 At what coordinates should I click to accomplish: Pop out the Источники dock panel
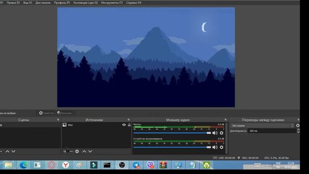[129, 120]
